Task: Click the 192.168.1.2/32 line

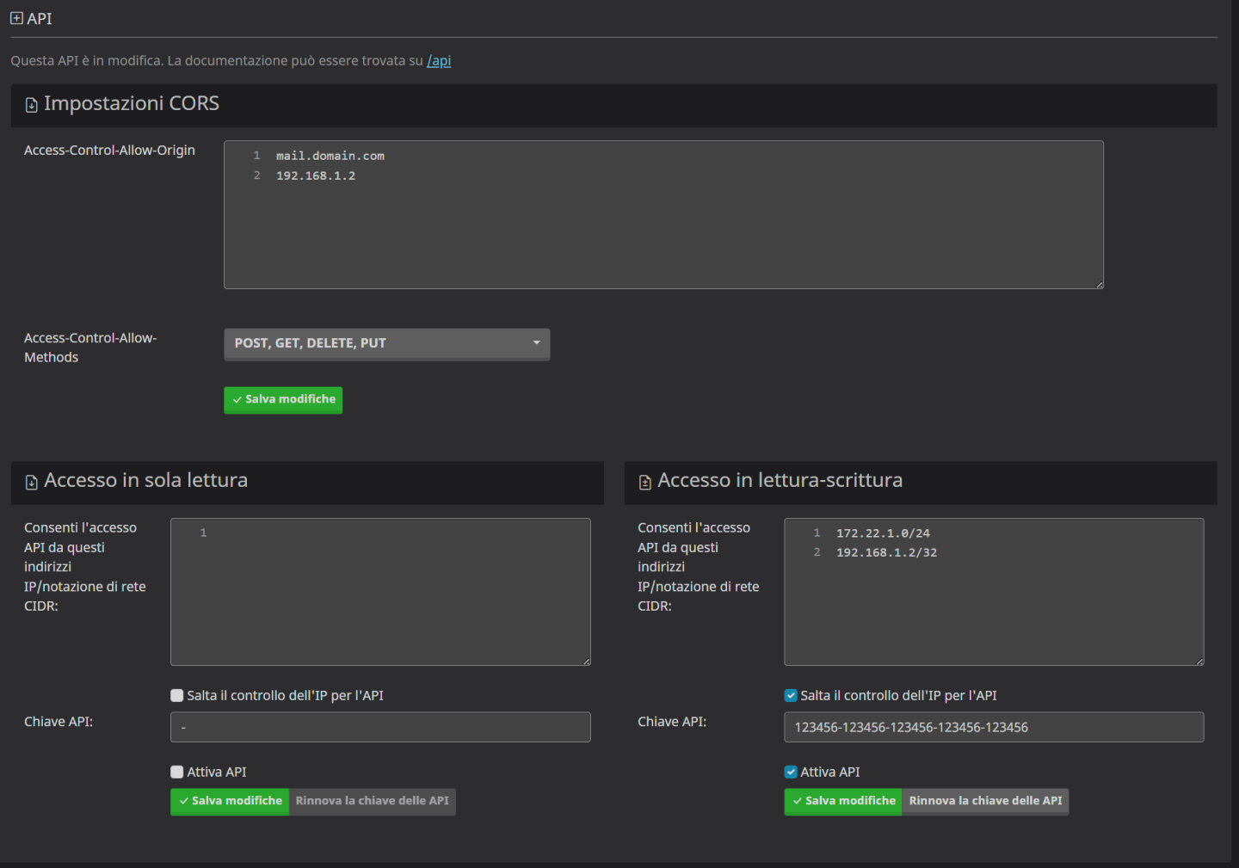Action: click(x=886, y=552)
